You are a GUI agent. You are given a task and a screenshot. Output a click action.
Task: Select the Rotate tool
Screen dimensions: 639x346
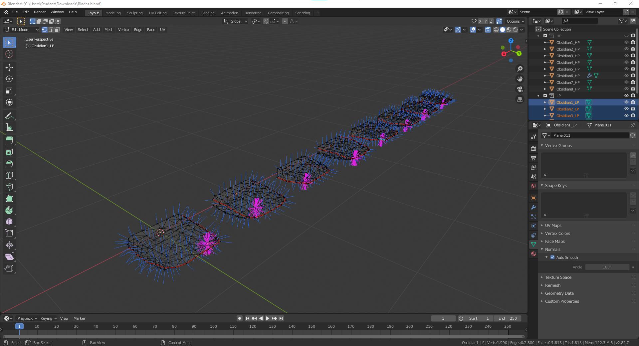(x=9, y=79)
